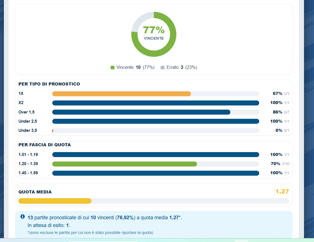
Task: Click the Per Tipo di Pronostico heading
Action: pos(49,84)
